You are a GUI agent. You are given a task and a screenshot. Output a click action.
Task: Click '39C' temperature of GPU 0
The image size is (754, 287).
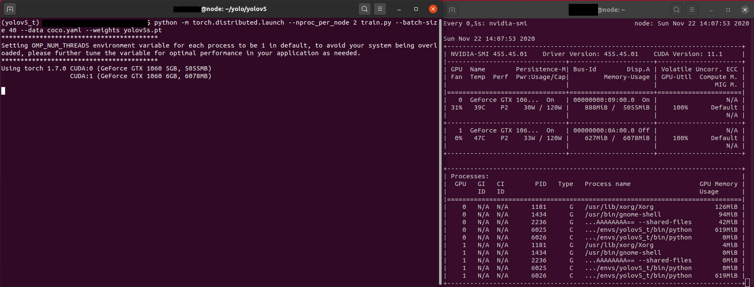[x=479, y=107]
